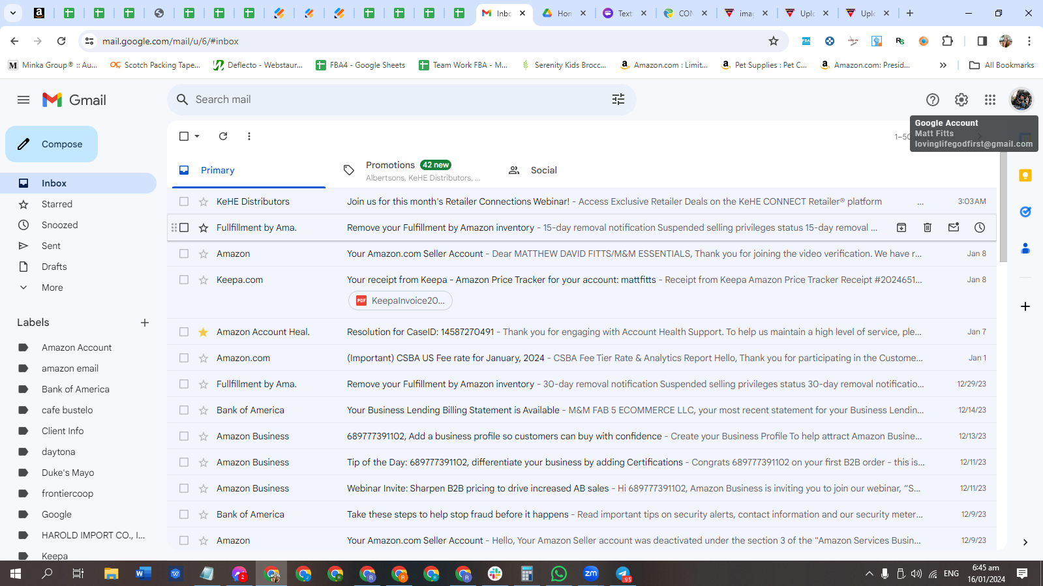Click the inbox vertical scrollbar
The image size is (1043, 586).
click(x=1003, y=209)
